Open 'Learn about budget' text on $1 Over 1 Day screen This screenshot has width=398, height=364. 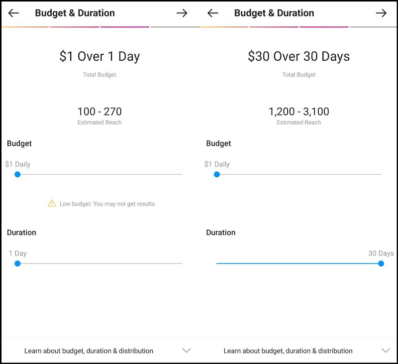pyautogui.click(x=89, y=351)
